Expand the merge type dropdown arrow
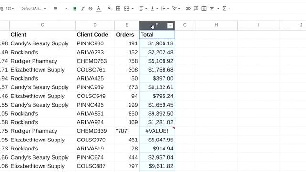306x172 pixels. [x=133, y=9]
